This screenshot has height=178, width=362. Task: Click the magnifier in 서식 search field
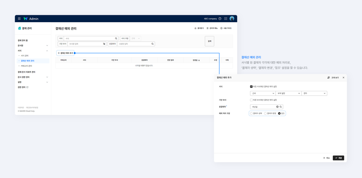[116, 38]
